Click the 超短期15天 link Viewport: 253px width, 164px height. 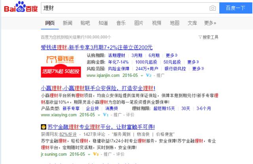[164, 109]
